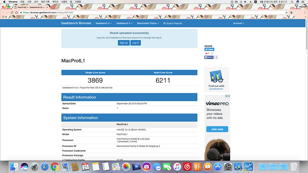308x173 pixels.
Task: Open Launchpad rocket icon in dock
Action: [35, 167]
